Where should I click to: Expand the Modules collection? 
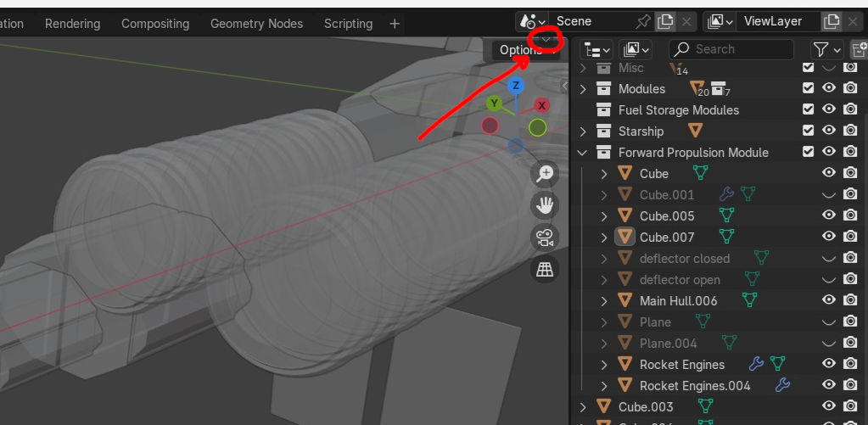point(582,88)
